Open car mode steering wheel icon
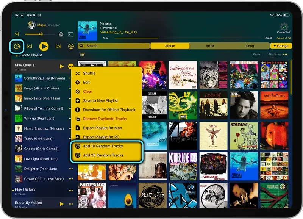Image resolution: width=303 pixels, height=219 pixels. point(71,46)
